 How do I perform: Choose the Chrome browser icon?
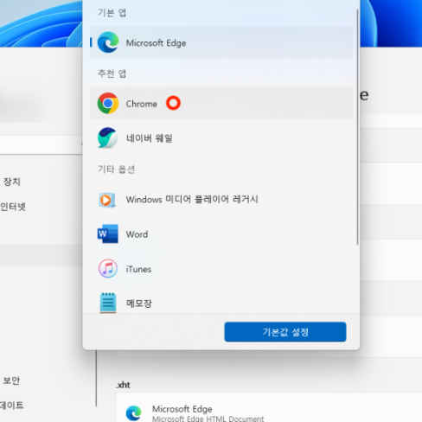coord(108,103)
